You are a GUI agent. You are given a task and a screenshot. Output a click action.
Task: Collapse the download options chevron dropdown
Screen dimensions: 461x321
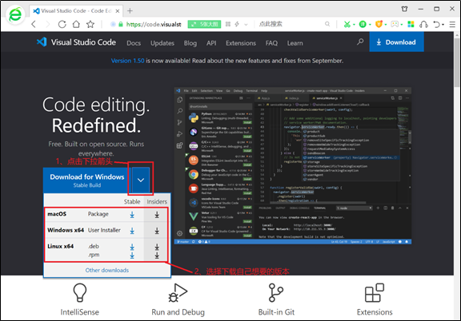(141, 180)
